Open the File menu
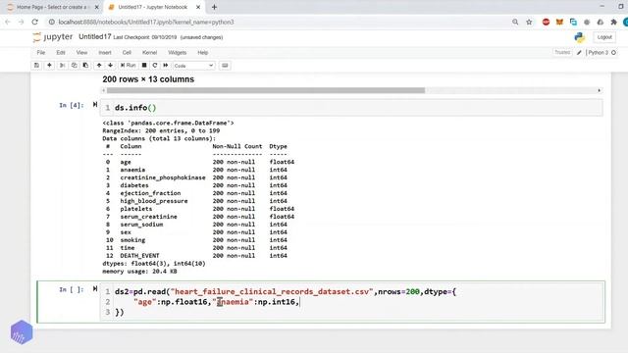The image size is (628, 353). point(41,52)
